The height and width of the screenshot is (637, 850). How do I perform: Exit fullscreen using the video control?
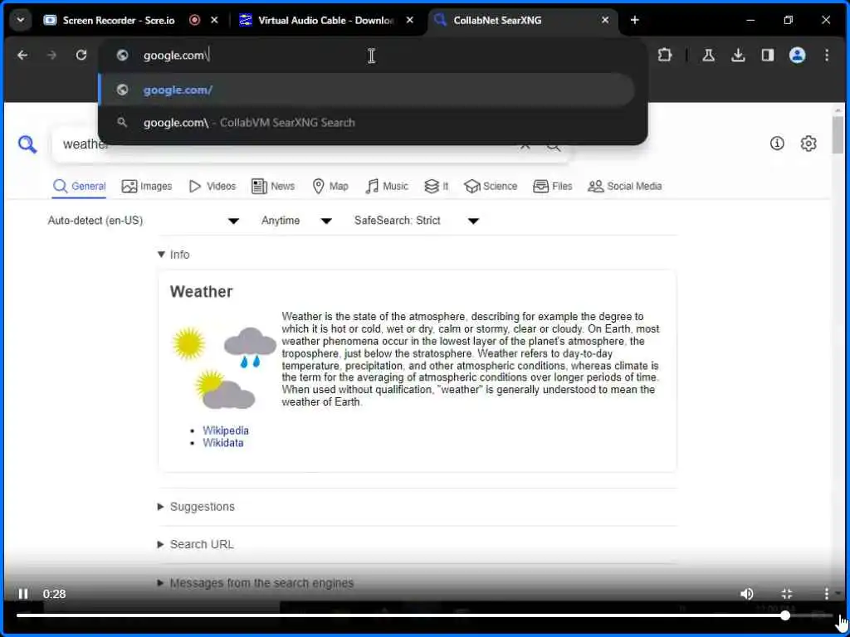tap(787, 594)
